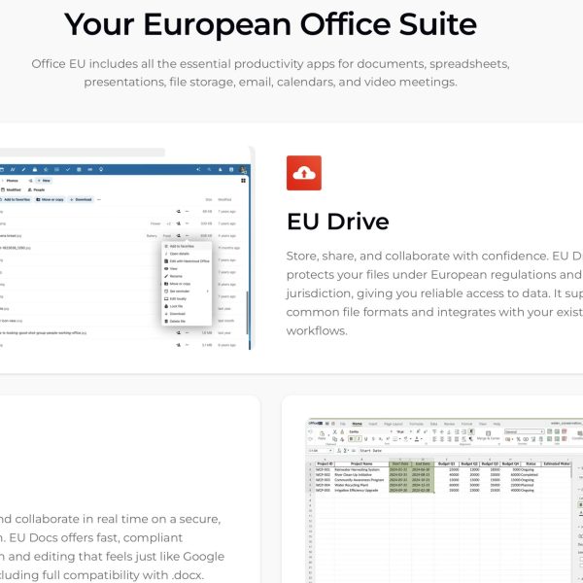Click the People filter in Drive screenshot
Screen dimensions: 583x583
(x=37, y=190)
